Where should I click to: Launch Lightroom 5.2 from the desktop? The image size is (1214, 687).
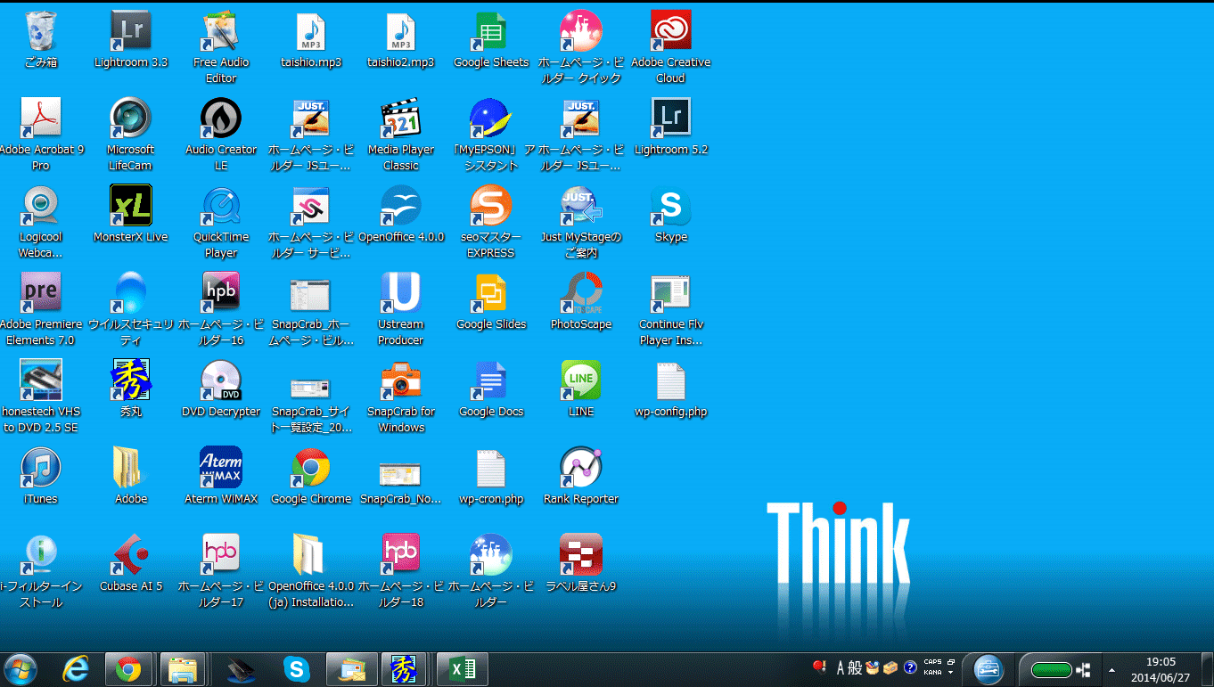(x=671, y=127)
